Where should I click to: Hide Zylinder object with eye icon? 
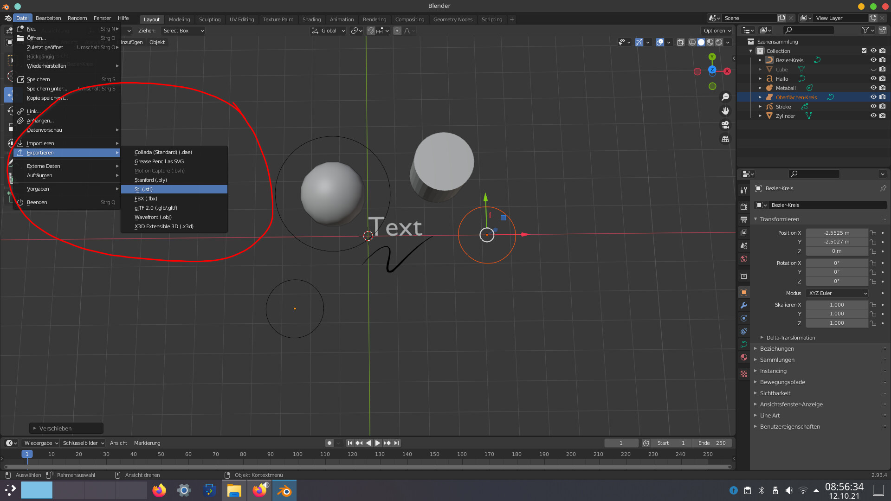pyautogui.click(x=873, y=116)
